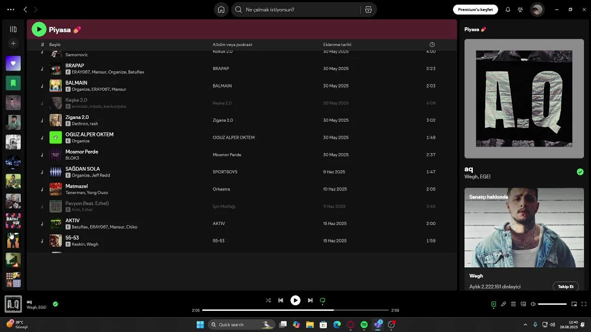This screenshot has width=591, height=332.
Task: Open Orkestra album link
Action: 221,189
